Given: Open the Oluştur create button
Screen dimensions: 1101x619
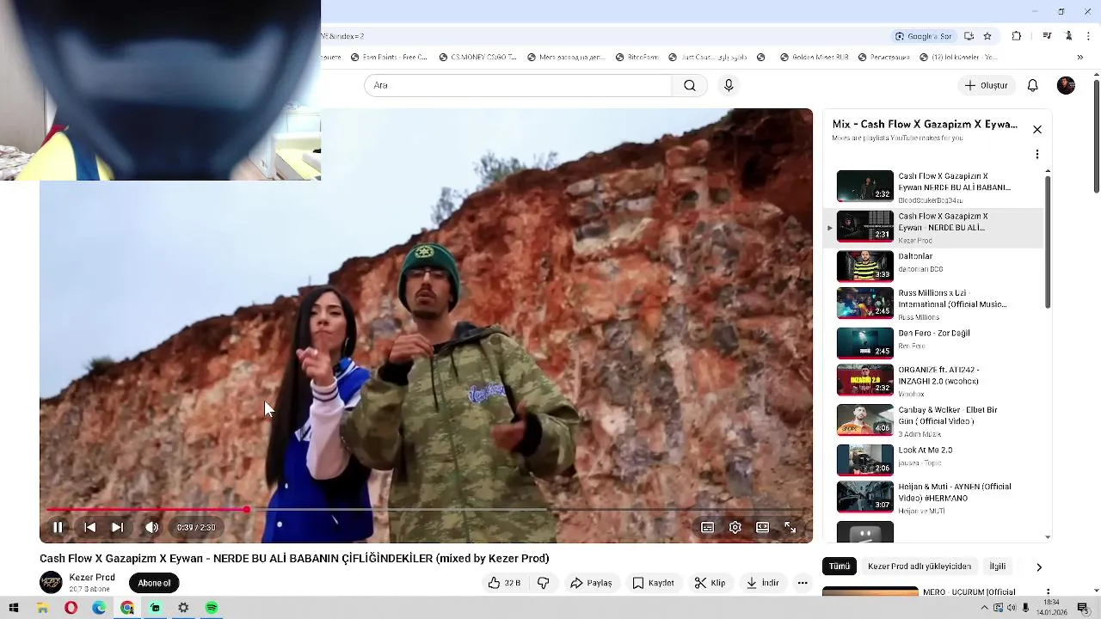Looking at the screenshot, I should click(986, 85).
